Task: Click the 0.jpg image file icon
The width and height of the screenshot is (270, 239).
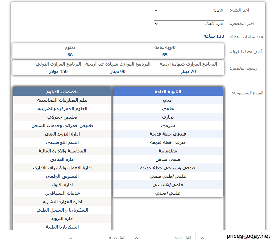Action: point(123,238)
